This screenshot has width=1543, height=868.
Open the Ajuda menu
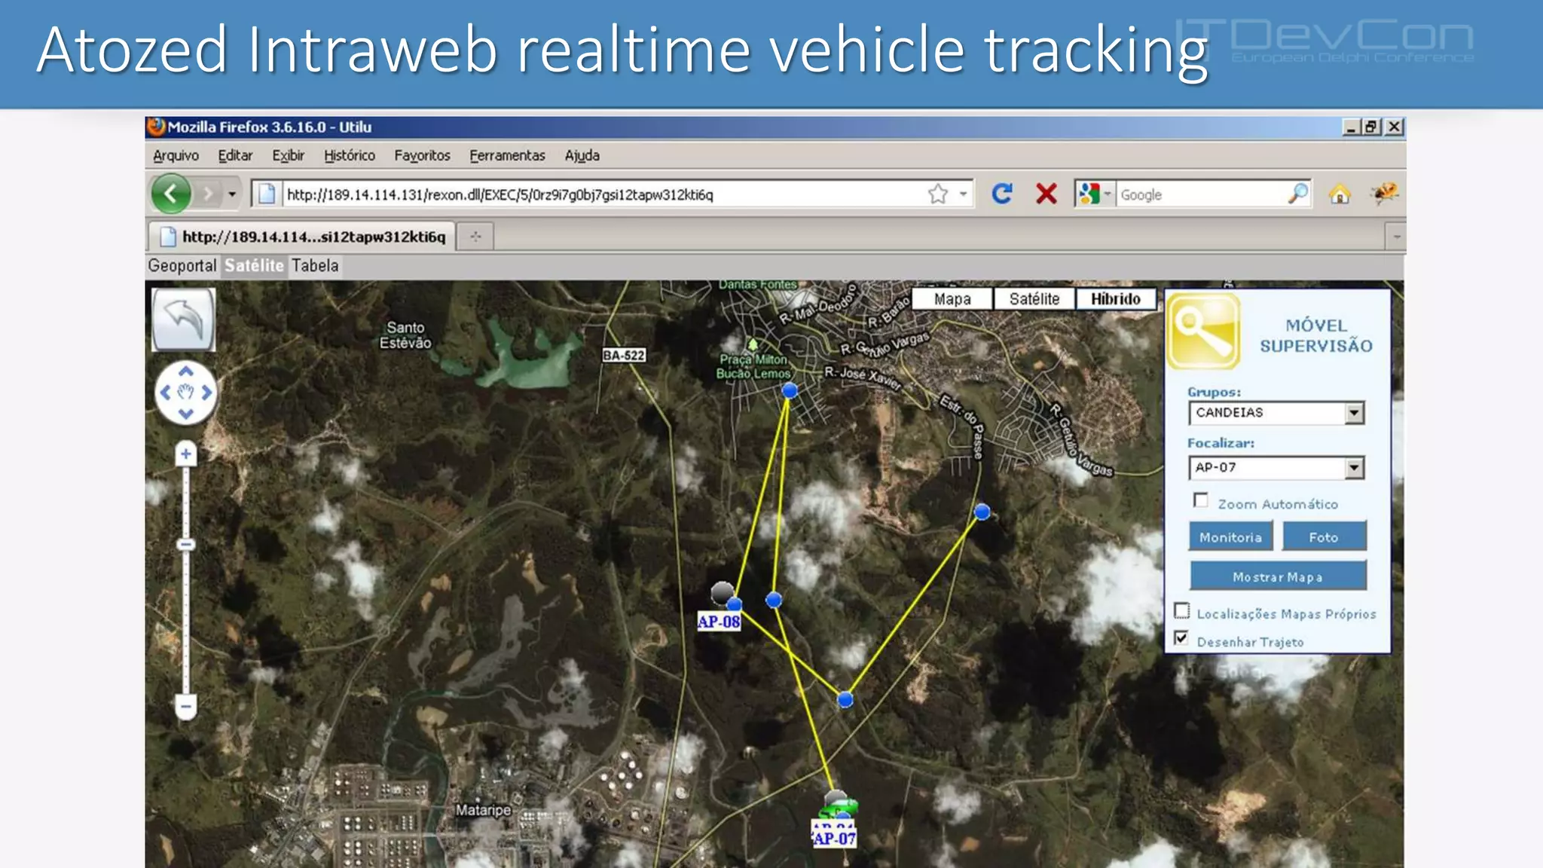tap(582, 155)
